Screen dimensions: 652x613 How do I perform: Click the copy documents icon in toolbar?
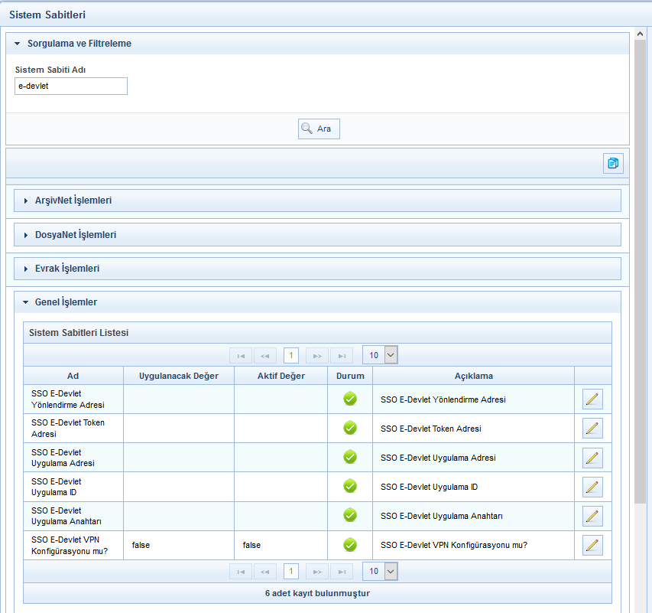click(x=613, y=163)
